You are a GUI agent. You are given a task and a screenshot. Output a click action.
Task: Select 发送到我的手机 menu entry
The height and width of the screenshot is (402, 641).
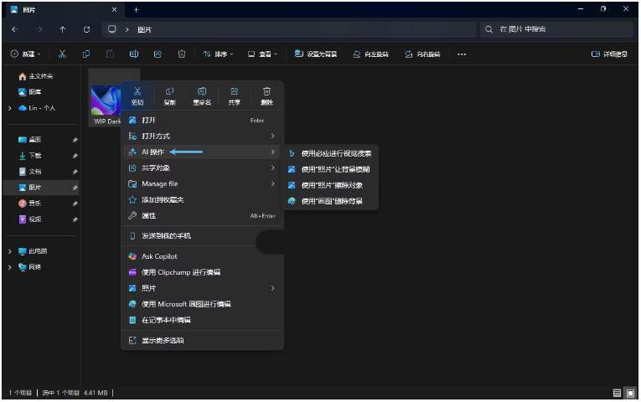203,235
